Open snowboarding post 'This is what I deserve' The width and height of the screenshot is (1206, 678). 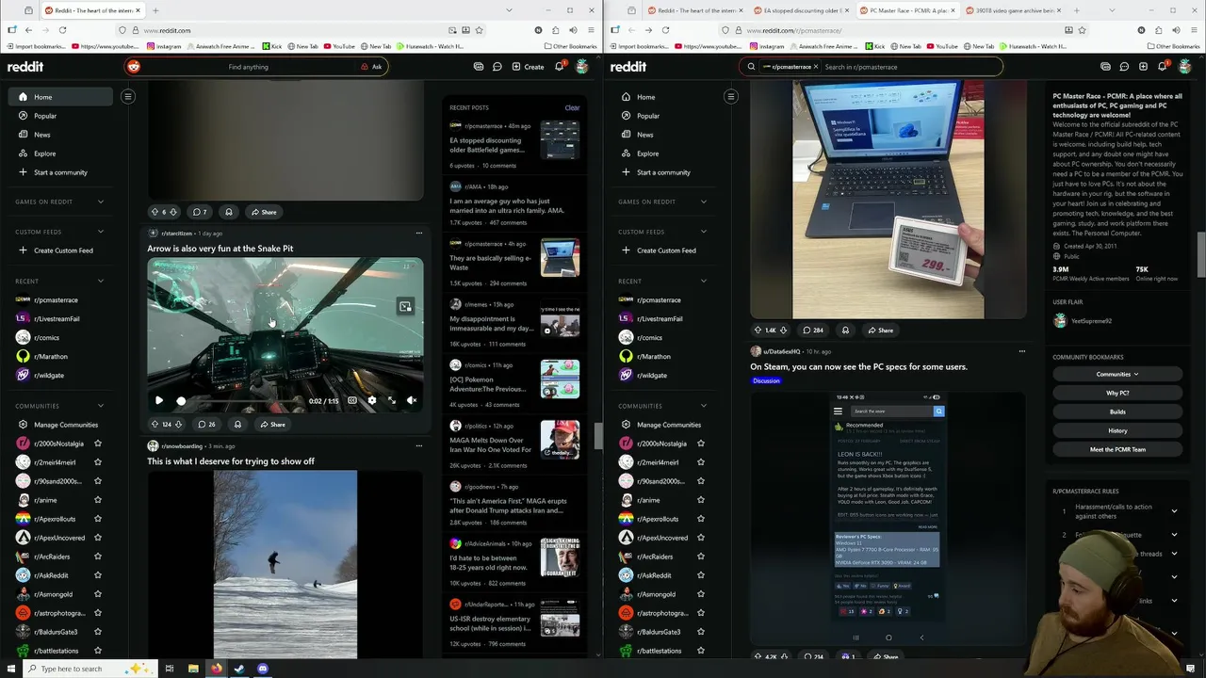[231, 461]
